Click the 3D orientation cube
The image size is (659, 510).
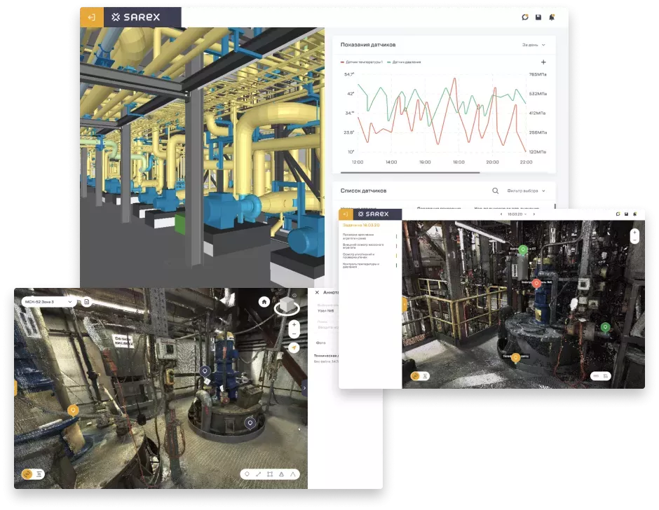point(286,306)
